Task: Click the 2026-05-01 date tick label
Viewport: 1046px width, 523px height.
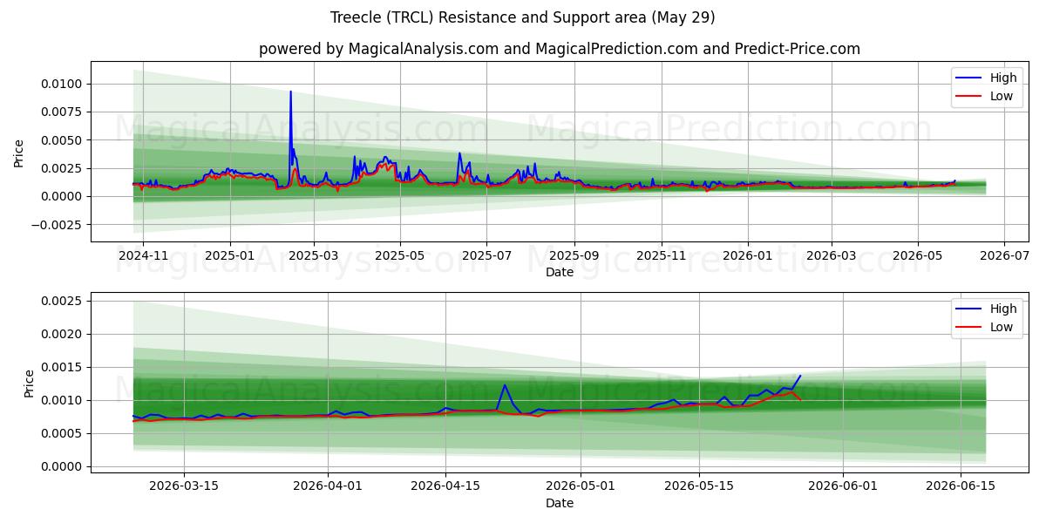Action: point(581,486)
